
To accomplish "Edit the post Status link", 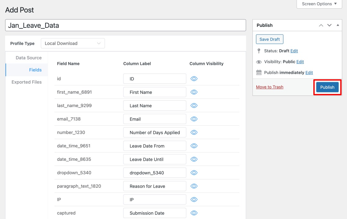I will (x=294, y=51).
